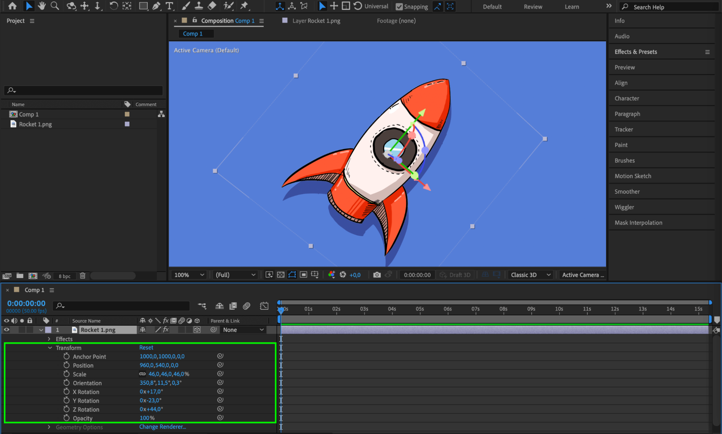Open the Review workspace
This screenshot has width=722, height=434.
coord(533,6)
